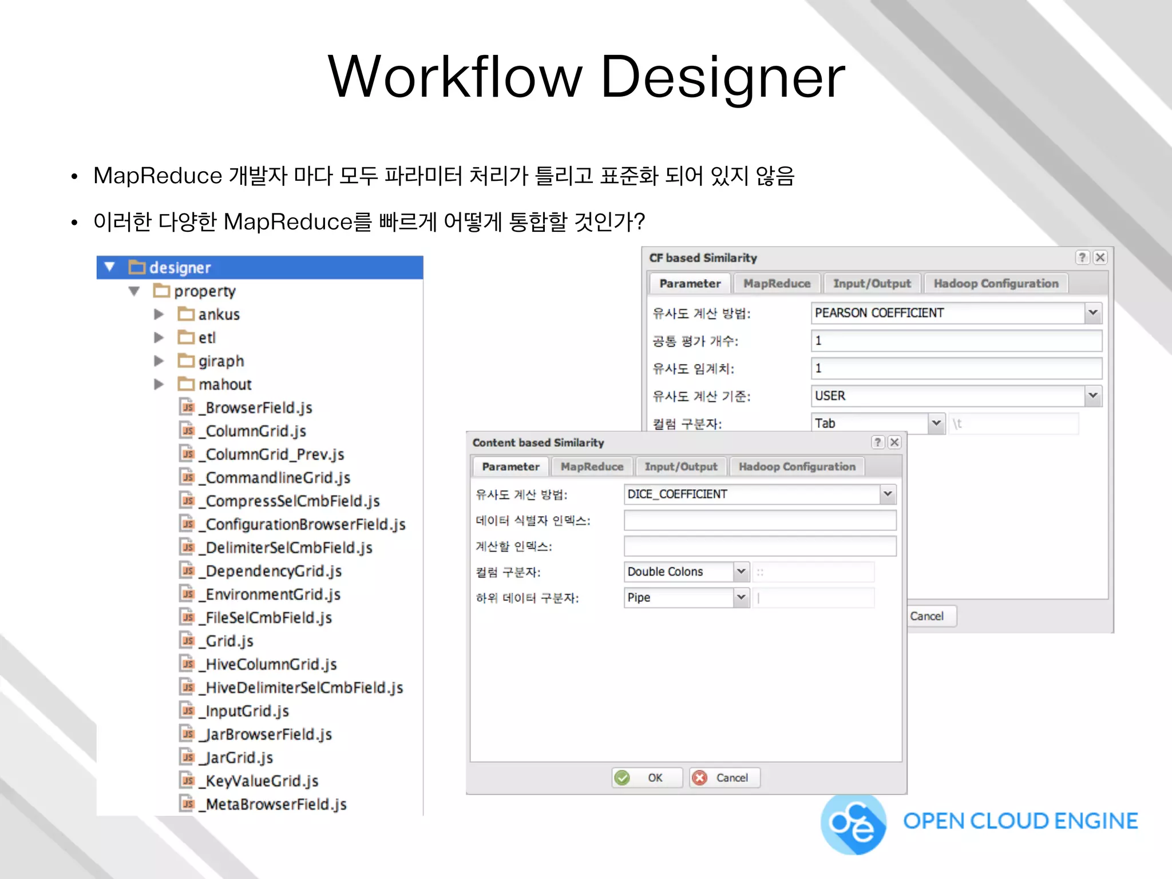Screen dimensions: 1172x879
Task: Open the PEARSON COEFFICIENT dropdown
Action: pos(1092,313)
